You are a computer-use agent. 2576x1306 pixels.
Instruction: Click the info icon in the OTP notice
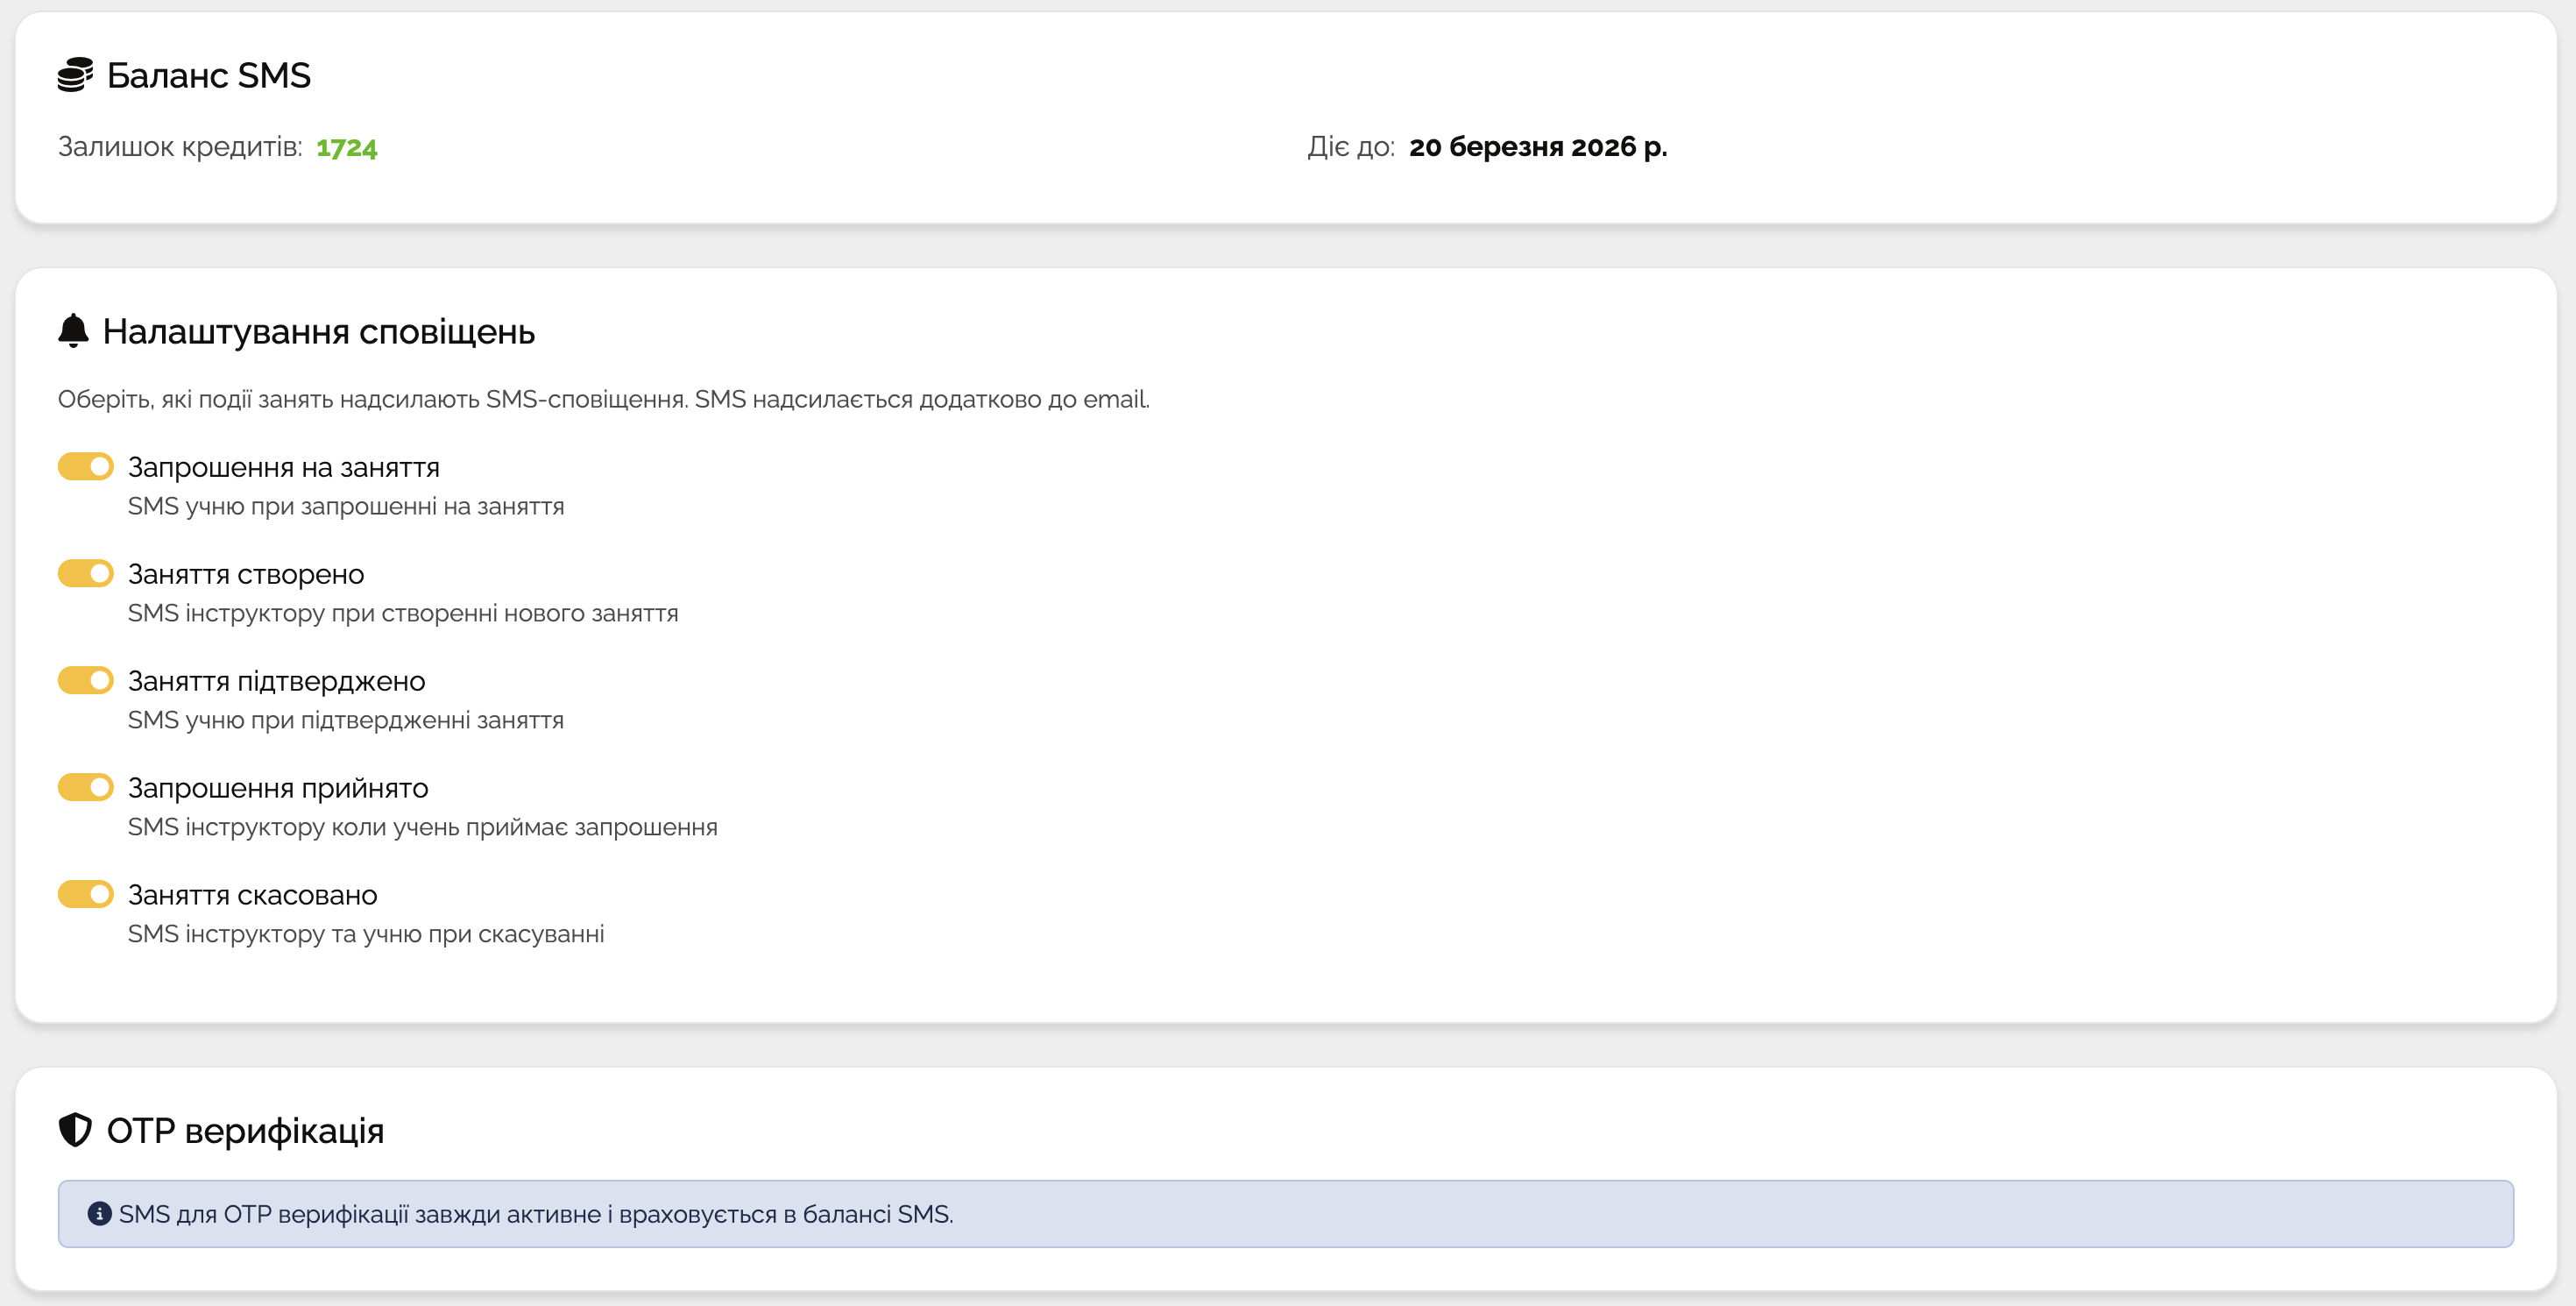point(99,1213)
